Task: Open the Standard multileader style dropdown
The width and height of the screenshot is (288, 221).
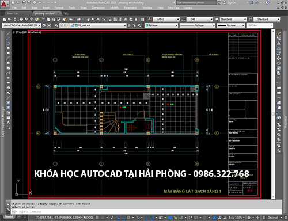Action: pyautogui.click(x=267, y=20)
